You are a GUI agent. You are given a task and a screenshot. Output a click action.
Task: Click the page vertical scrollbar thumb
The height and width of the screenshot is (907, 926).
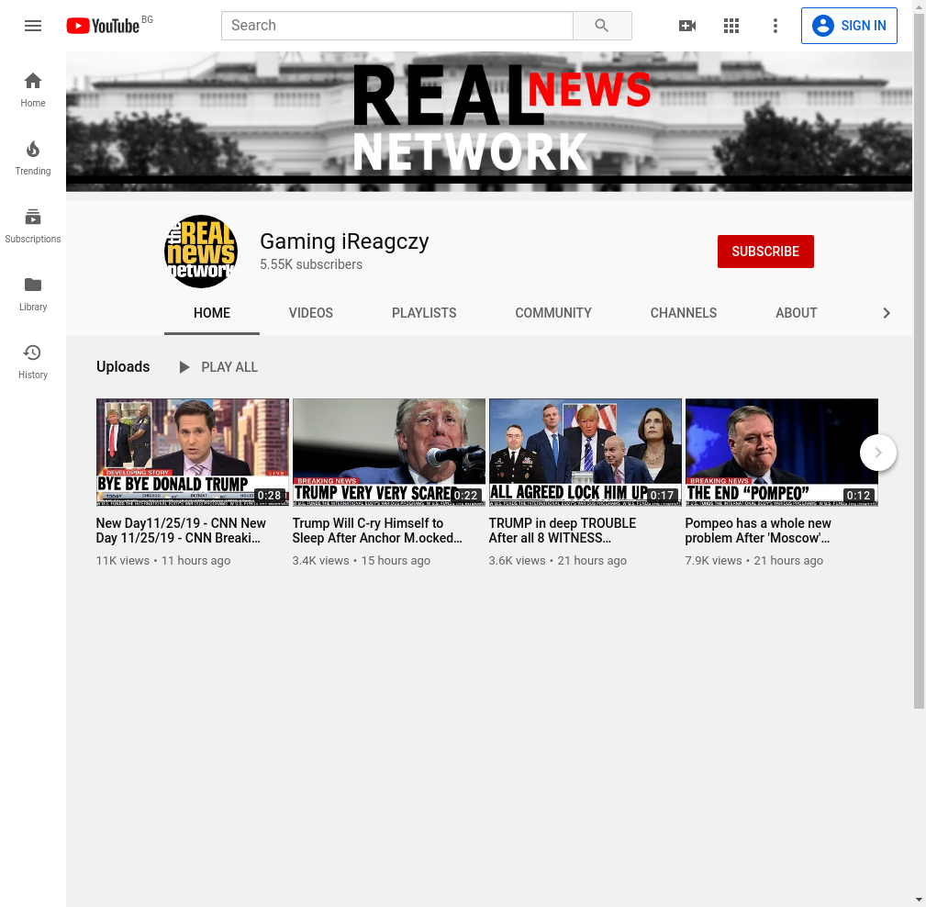(919, 361)
